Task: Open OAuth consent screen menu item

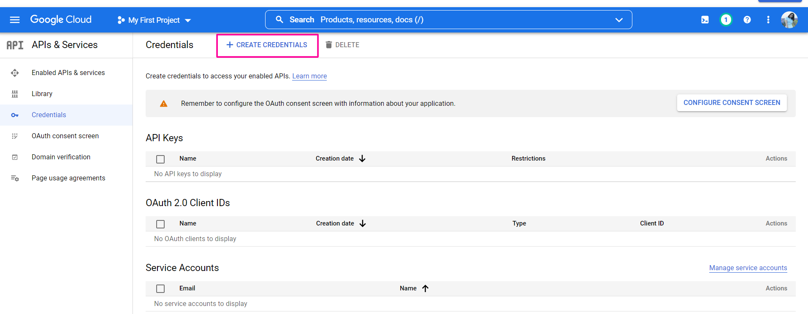Action: coord(65,136)
